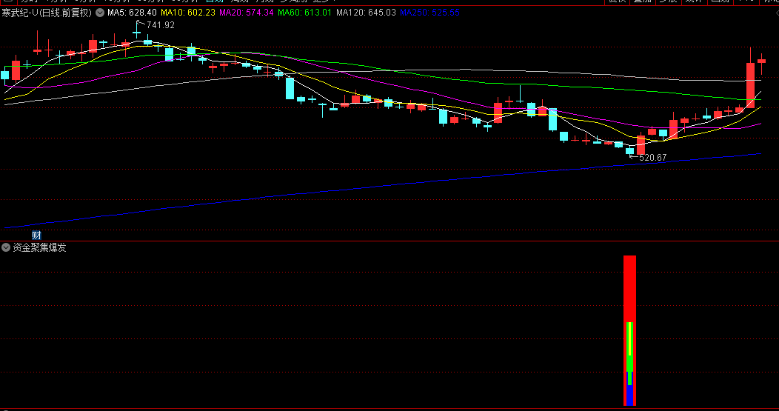Click the 财 financial marker icon
Viewport: 779px width, 411px height.
pyautogui.click(x=36, y=235)
